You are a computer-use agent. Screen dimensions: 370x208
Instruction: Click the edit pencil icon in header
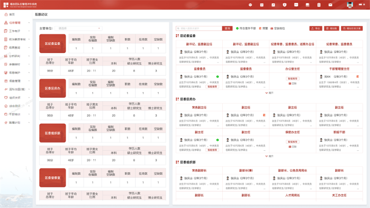[273, 5]
